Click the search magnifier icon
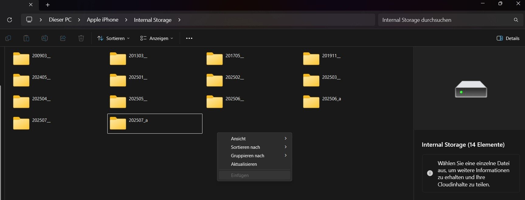 click(516, 20)
